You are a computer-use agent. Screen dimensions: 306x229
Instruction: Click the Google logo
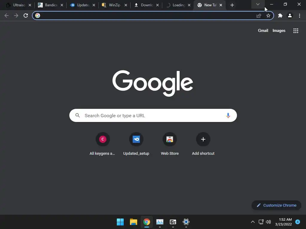click(x=153, y=83)
